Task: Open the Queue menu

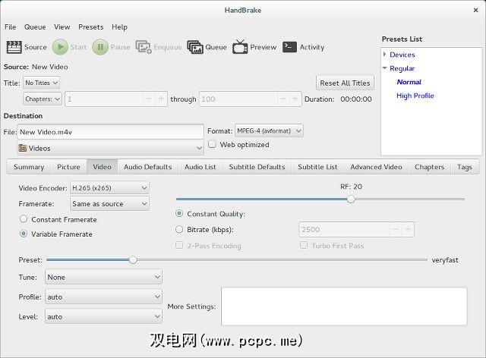Action: click(35, 27)
